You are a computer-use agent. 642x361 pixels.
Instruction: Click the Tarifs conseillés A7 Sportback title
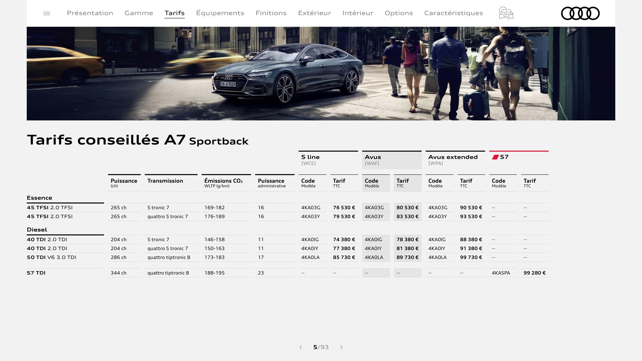tap(138, 140)
